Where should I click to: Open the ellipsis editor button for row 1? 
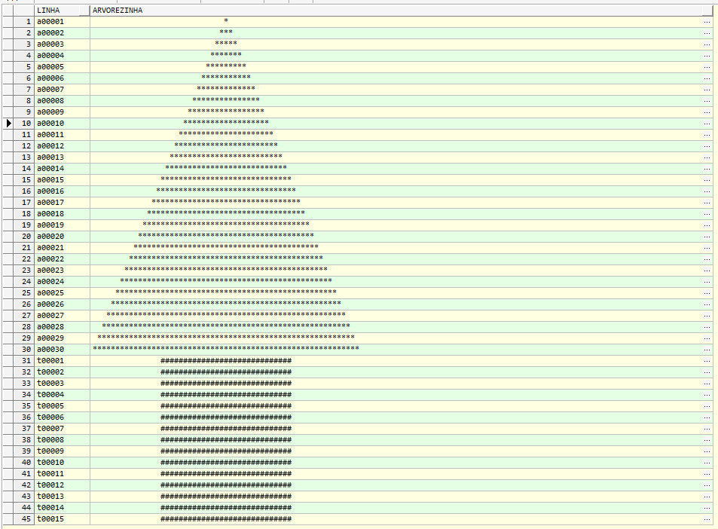(x=706, y=22)
